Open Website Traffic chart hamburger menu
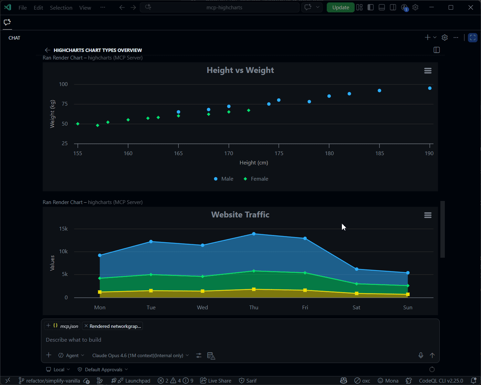Image resolution: width=481 pixels, height=385 pixels. point(428,215)
